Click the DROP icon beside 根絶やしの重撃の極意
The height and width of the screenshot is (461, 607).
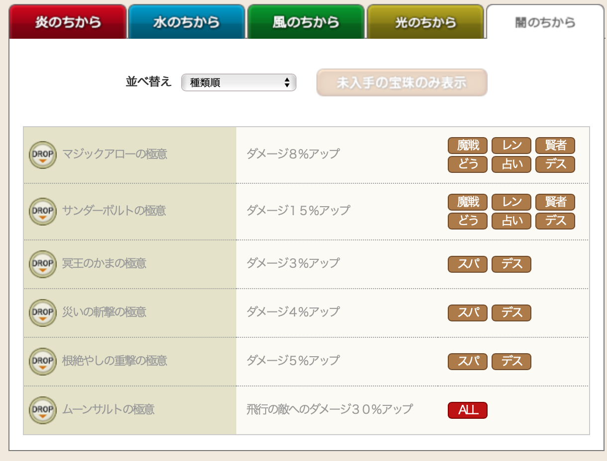42,362
